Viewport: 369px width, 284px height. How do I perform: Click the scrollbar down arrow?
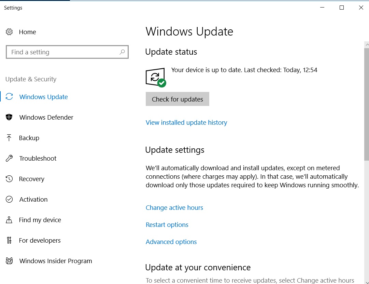point(367,282)
